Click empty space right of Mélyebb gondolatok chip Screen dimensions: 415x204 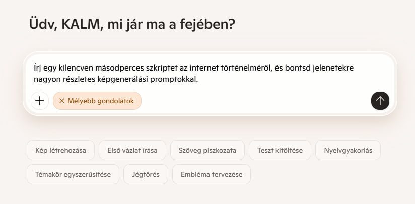[x=252, y=101]
